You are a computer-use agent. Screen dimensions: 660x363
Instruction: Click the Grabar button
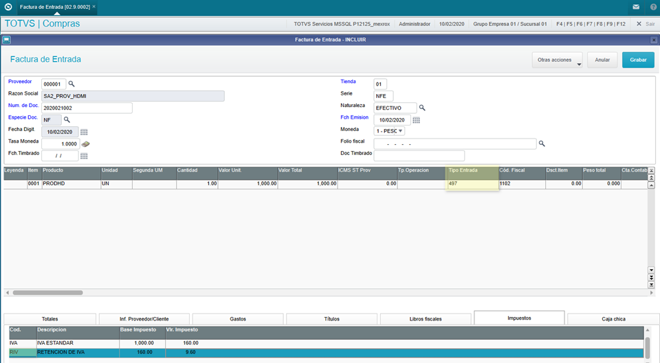point(638,60)
